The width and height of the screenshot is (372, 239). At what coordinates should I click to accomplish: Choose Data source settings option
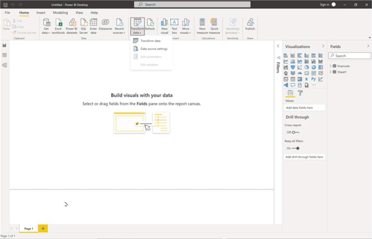(154, 49)
